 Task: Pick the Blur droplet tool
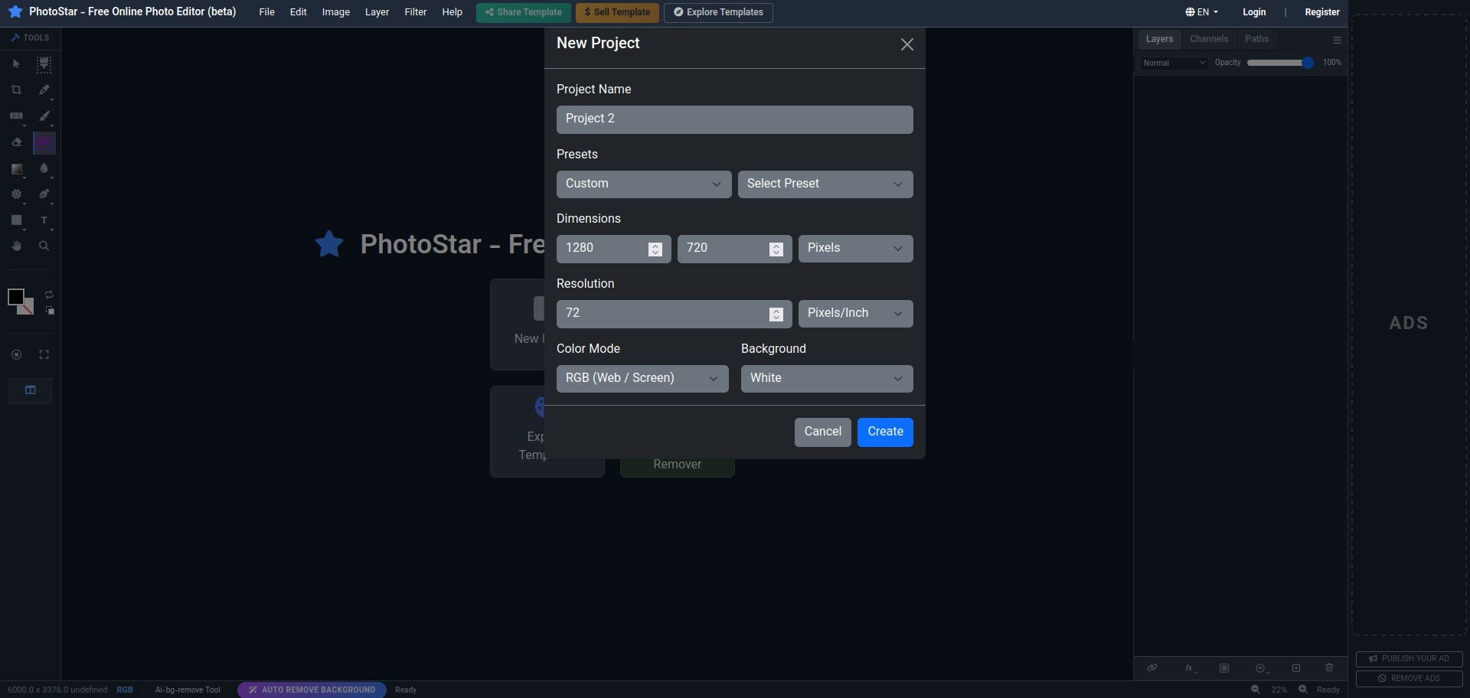44,168
